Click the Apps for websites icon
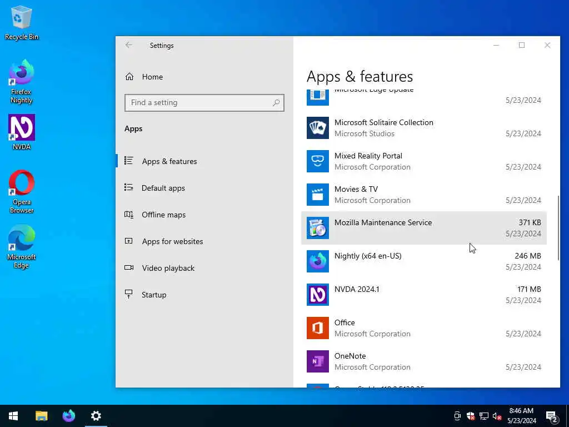Image resolution: width=569 pixels, height=427 pixels. pos(128,241)
